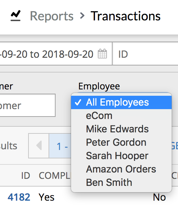This screenshot has height=207, width=178.
Task: Choose Amazon Orders from list
Action: click(121, 169)
